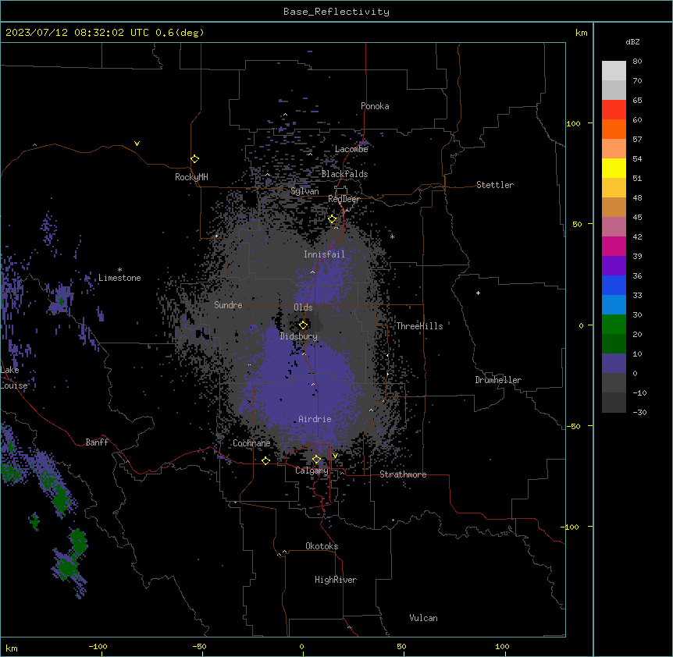Image resolution: width=673 pixels, height=657 pixels.
Task: Select the Okotoks town label
Action: [x=322, y=546]
